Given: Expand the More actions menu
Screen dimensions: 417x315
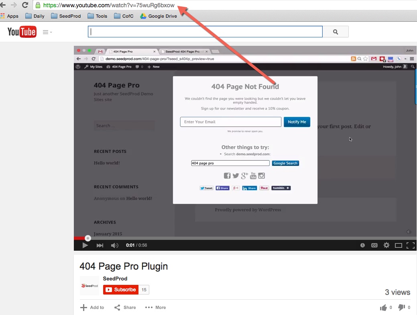Looking at the screenshot, I should [x=155, y=307].
